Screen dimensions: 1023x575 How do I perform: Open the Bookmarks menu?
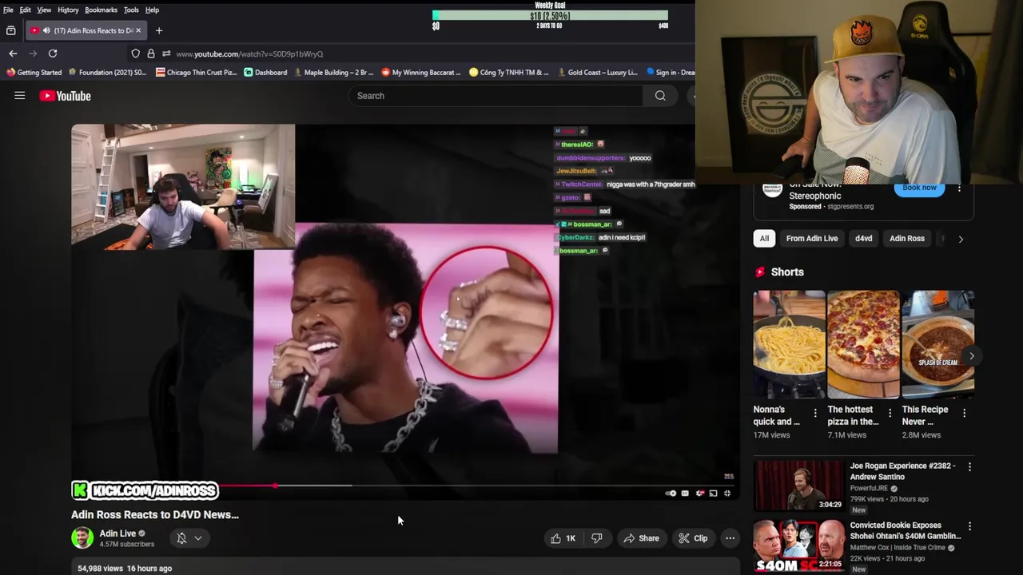click(101, 10)
